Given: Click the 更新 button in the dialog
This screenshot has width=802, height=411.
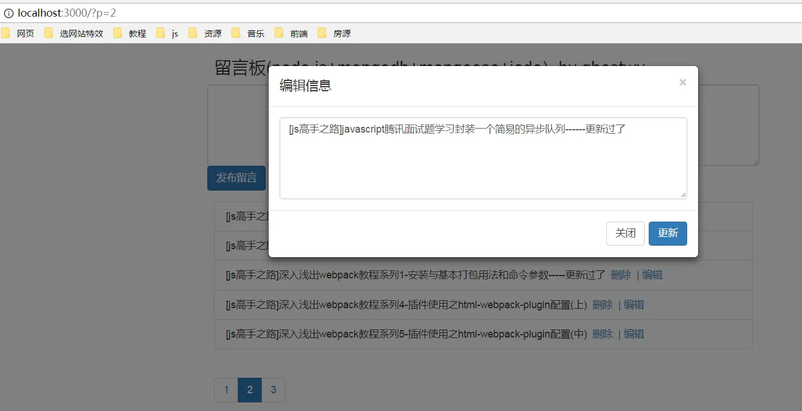Looking at the screenshot, I should point(668,233).
